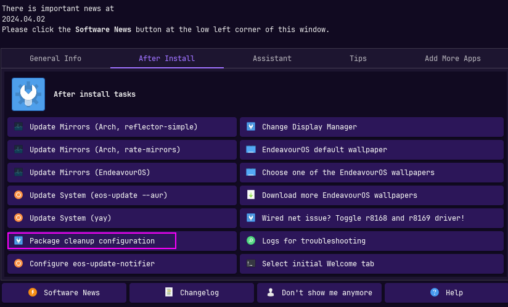Run Update Mirrors (Arch, reflector-simple)
The height and width of the screenshot is (307, 508).
click(122, 127)
